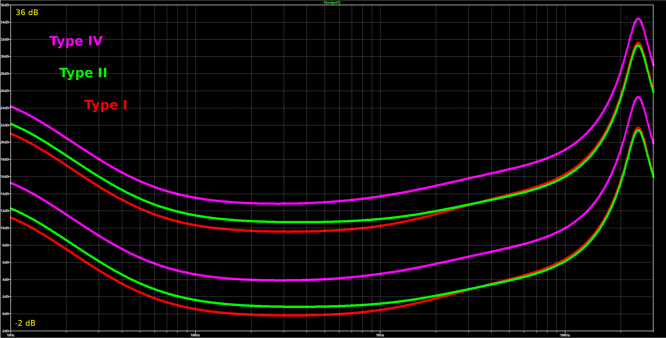
Task: Click the 12dB vertical axis label
Action: 4,211
